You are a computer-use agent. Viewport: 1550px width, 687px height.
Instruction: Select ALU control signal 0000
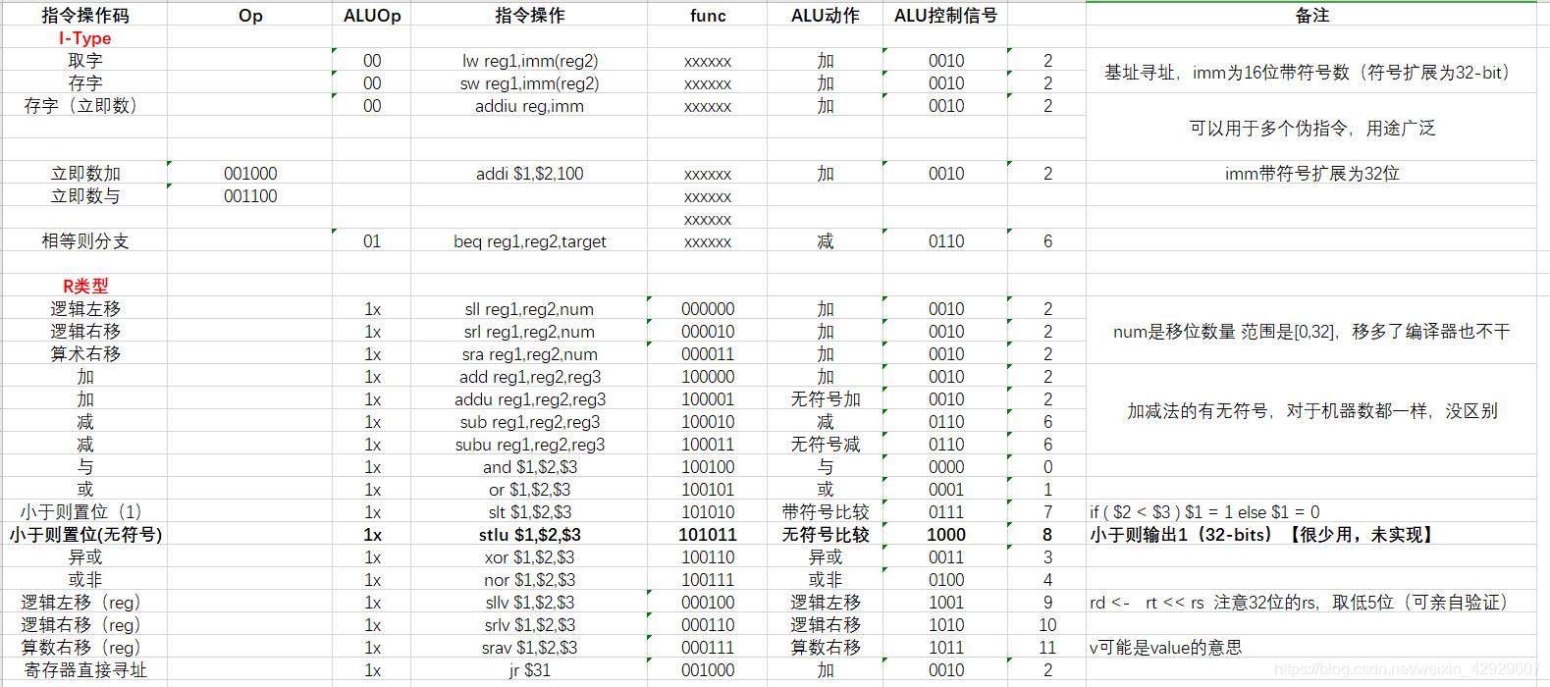(945, 467)
